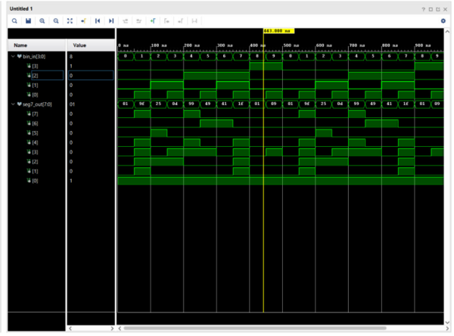Open help with the question mark icon
Image resolution: width=454 pixels, height=336 pixels.
point(423,9)
